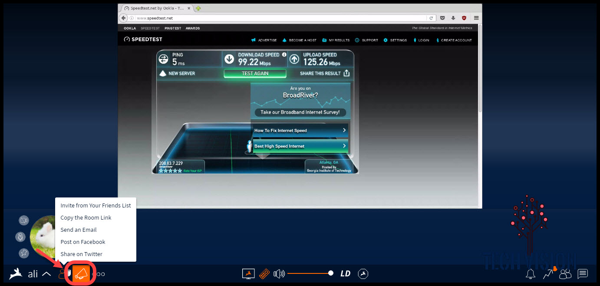The image size is (600, 286).
Task: Click the site info icon in address bar
Action: (x=132, y=18)
